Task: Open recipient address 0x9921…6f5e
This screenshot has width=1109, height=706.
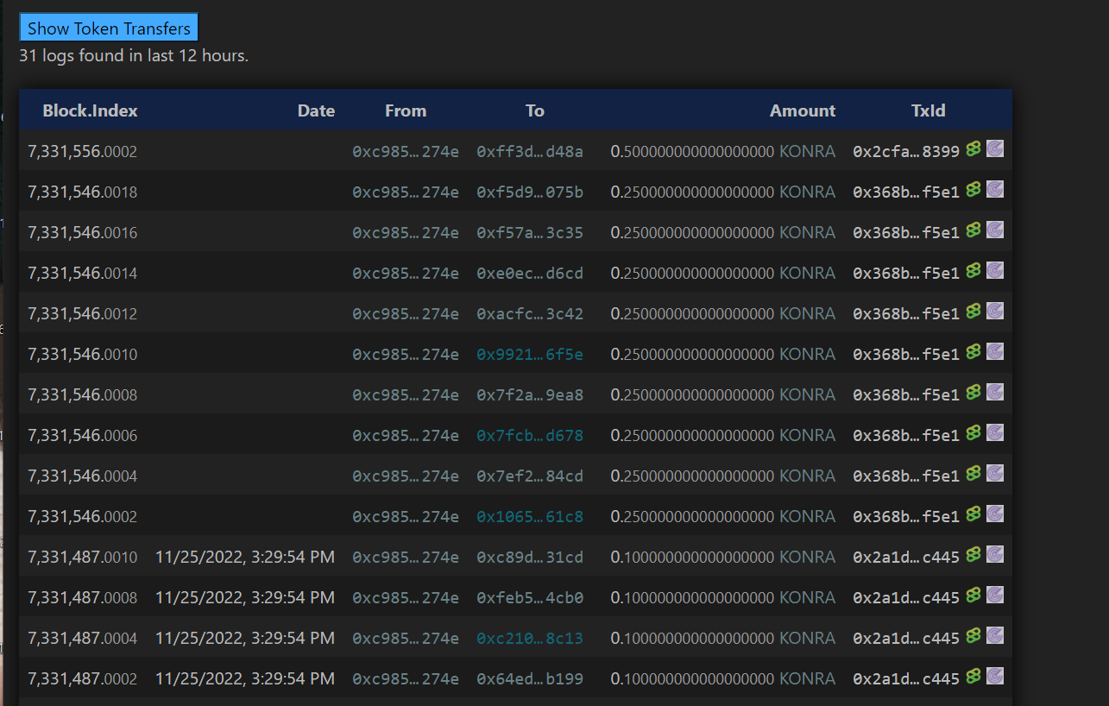Action: pyautogui.click(x=530, y=355)
